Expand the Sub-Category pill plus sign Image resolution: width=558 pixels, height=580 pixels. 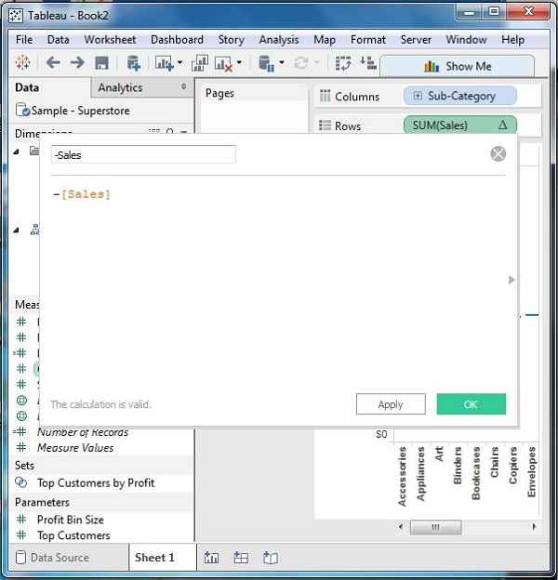click(417, 96)
